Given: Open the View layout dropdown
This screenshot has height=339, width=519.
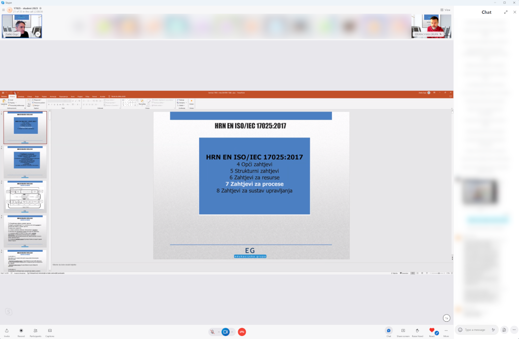Looking at the screenshot, I should pos(446,10).
